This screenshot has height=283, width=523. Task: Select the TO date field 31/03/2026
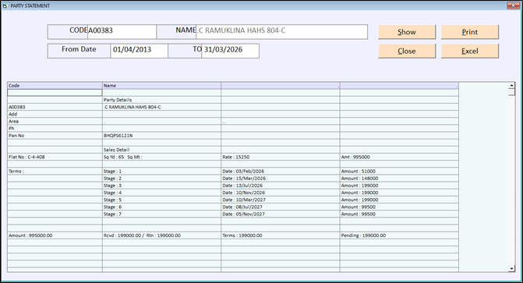pyautogui.click(x=230, y=51)
